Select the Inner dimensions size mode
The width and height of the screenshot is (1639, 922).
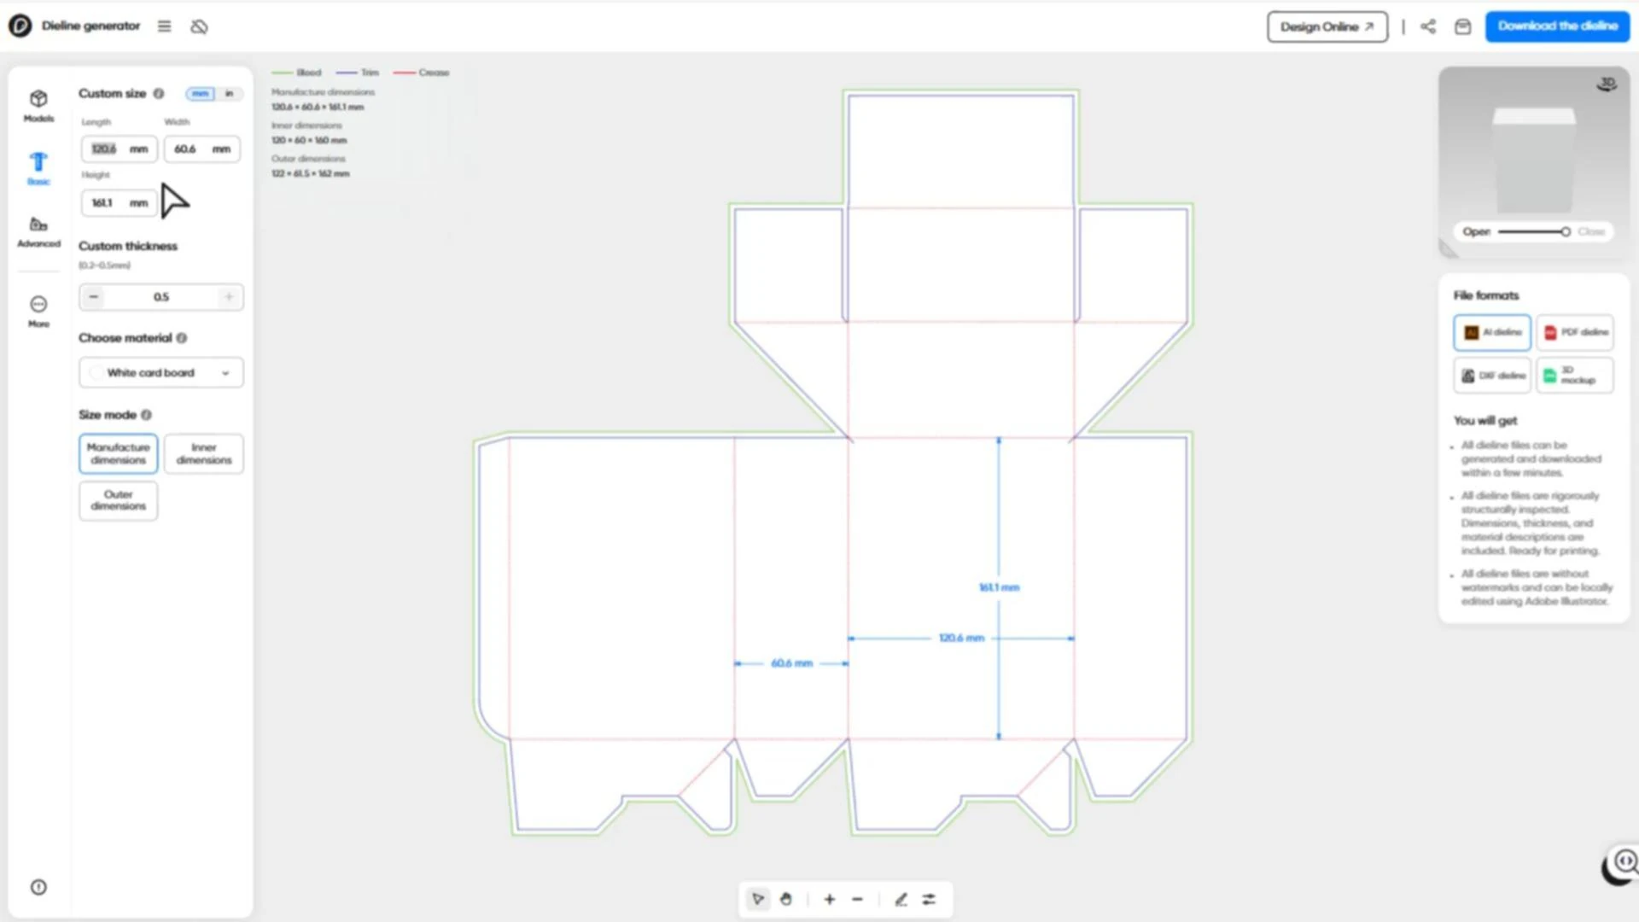click(203, 453)
